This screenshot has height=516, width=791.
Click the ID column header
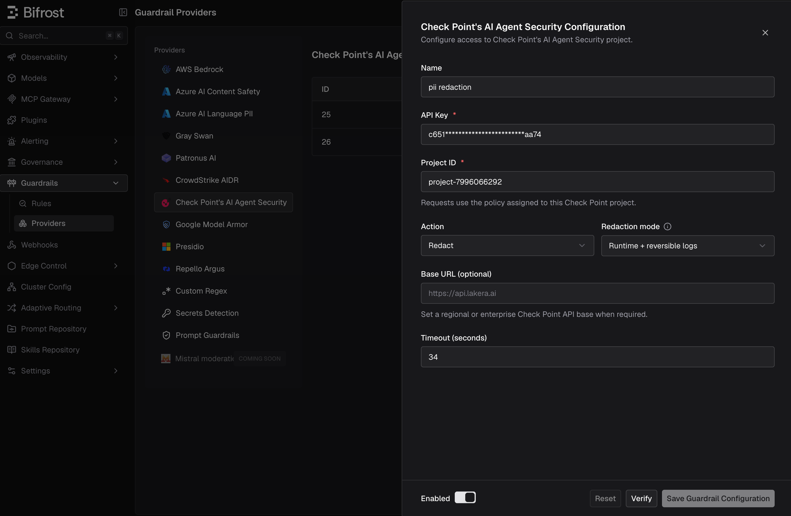tap(325, 89)
